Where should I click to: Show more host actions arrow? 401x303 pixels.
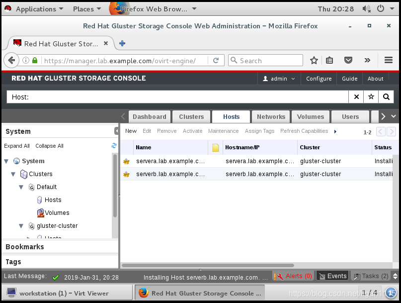click(x=335, y=131)
